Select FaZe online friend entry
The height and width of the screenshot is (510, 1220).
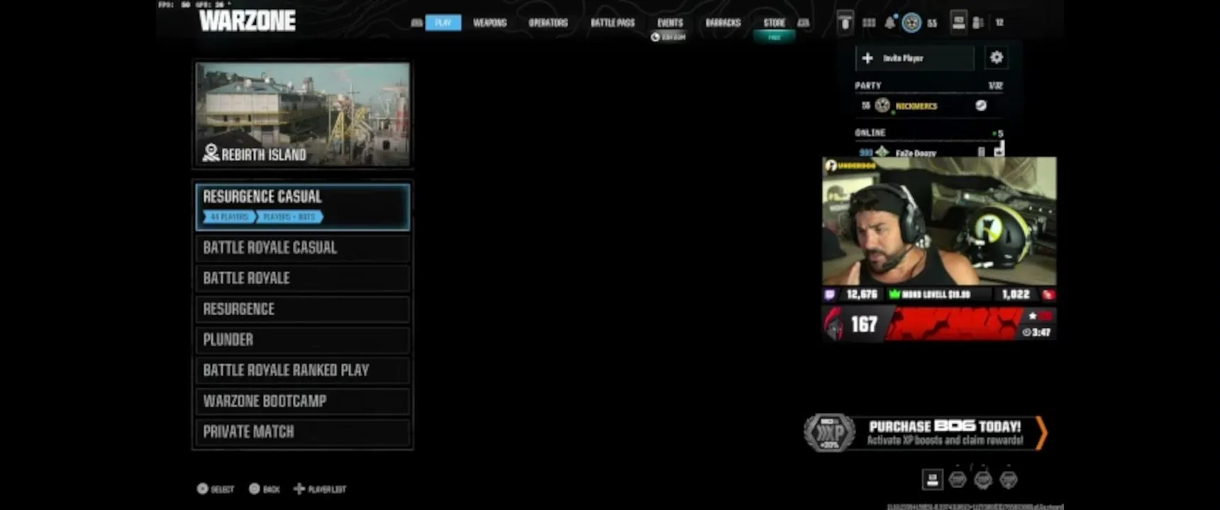(929, 152)
